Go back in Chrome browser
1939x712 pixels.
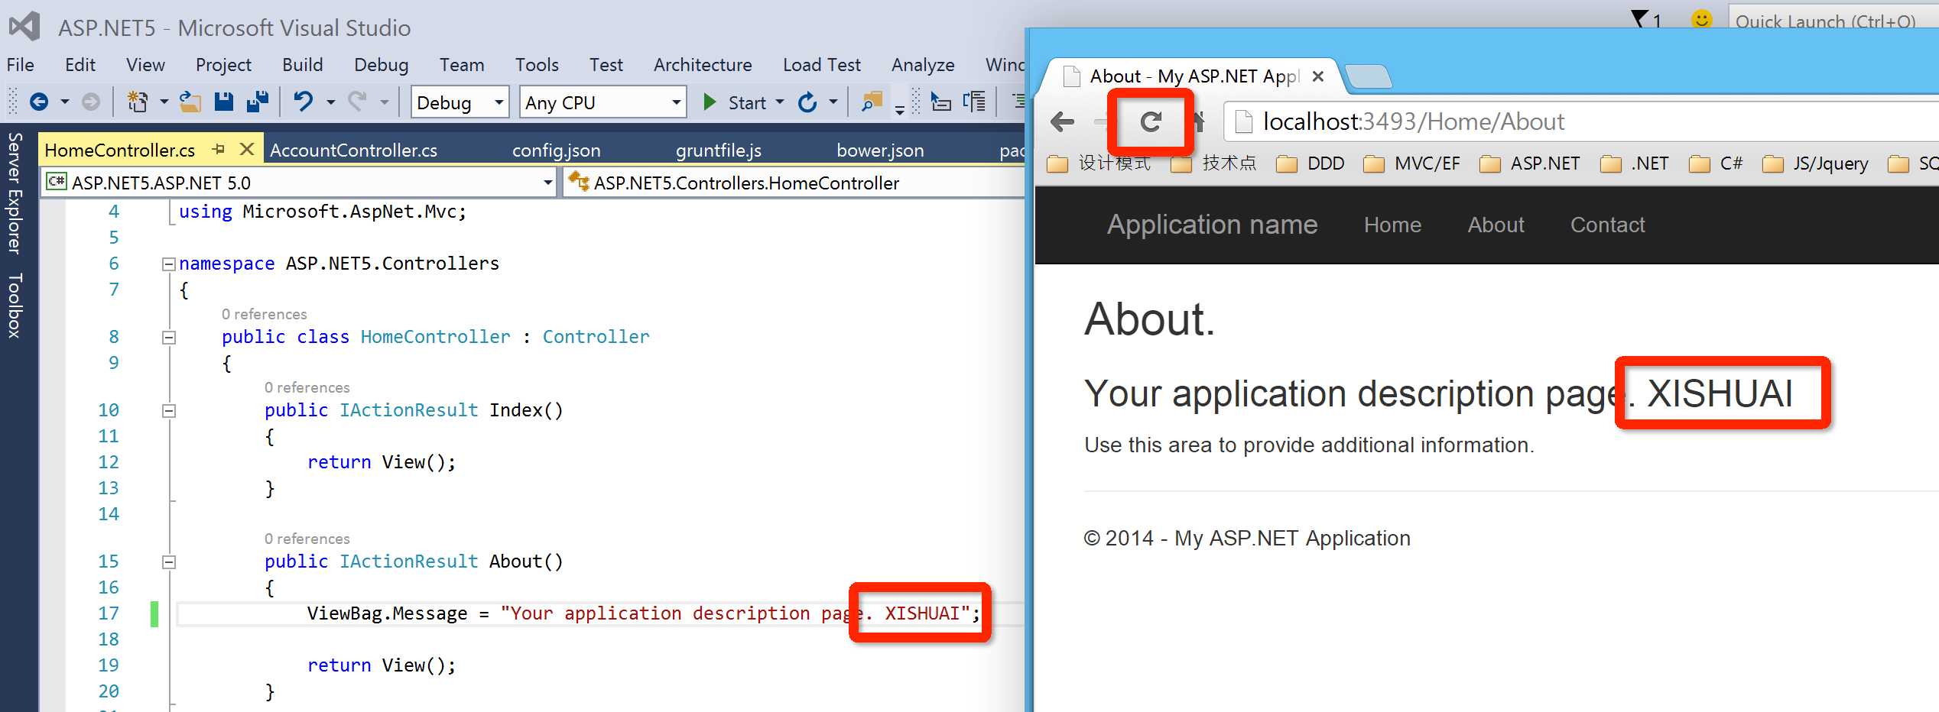click(x=1063, y=121)
